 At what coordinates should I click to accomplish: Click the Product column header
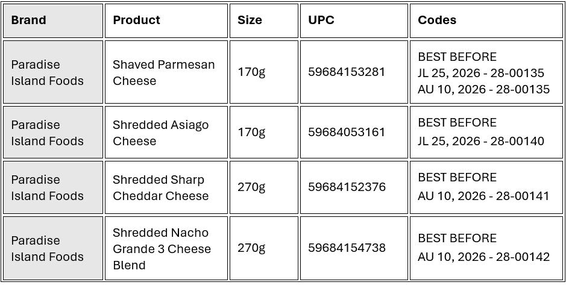136,20
